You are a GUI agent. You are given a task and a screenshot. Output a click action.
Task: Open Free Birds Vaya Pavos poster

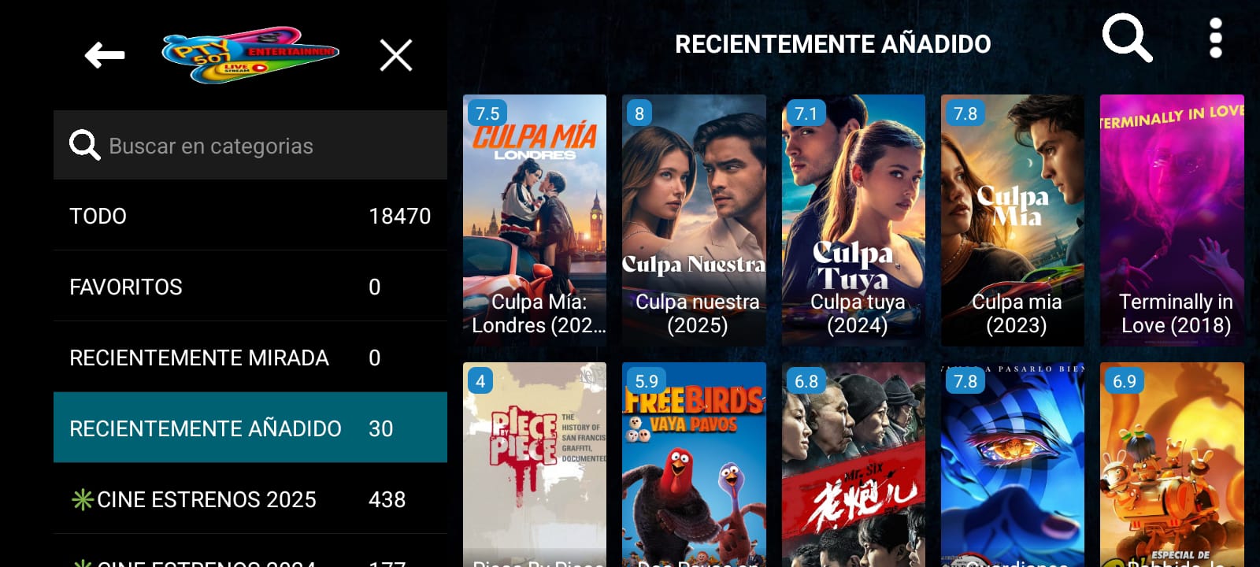tap(694, 465)
